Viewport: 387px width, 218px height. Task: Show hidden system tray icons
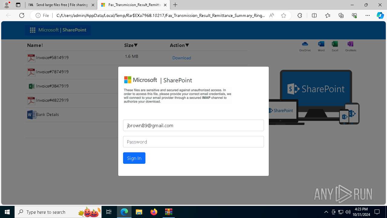pyautogui.click(x=326, y=212)
